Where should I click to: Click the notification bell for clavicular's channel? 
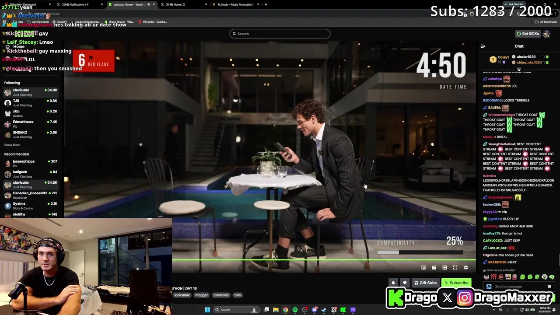[x=393, y=283]
